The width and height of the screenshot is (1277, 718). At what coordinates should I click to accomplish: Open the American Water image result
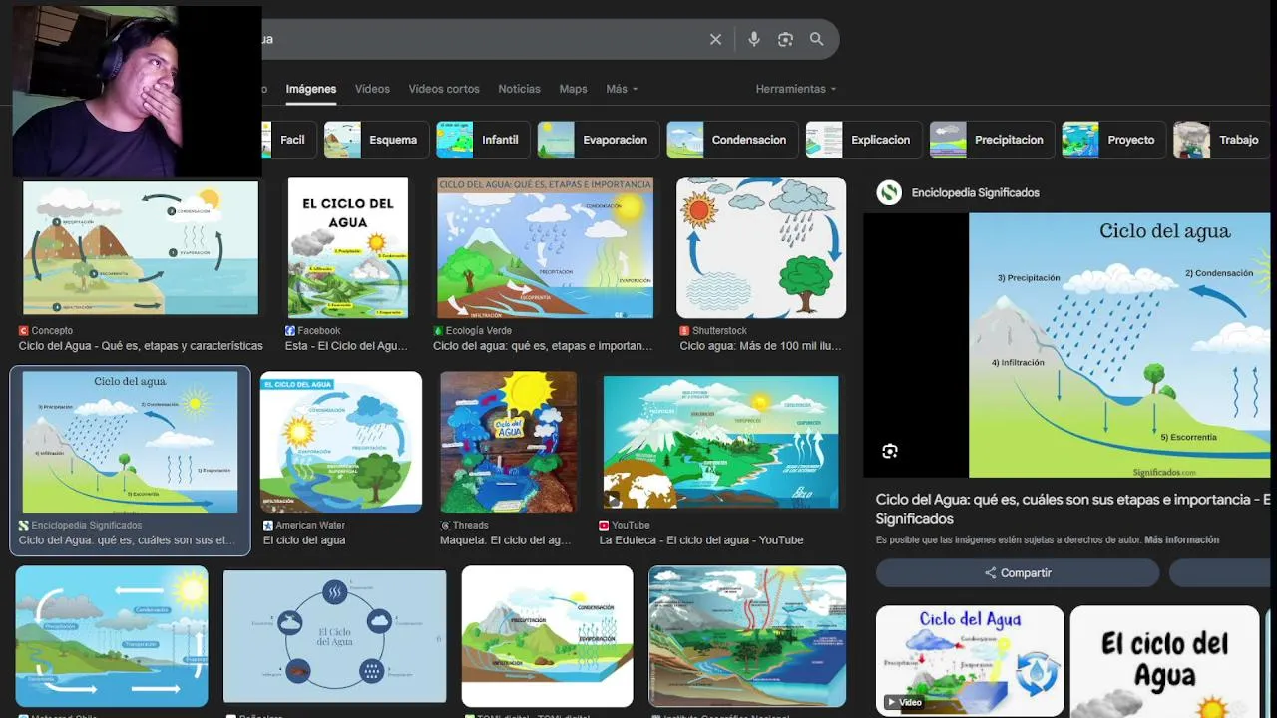pyautogui.click(x=341, y=442)
